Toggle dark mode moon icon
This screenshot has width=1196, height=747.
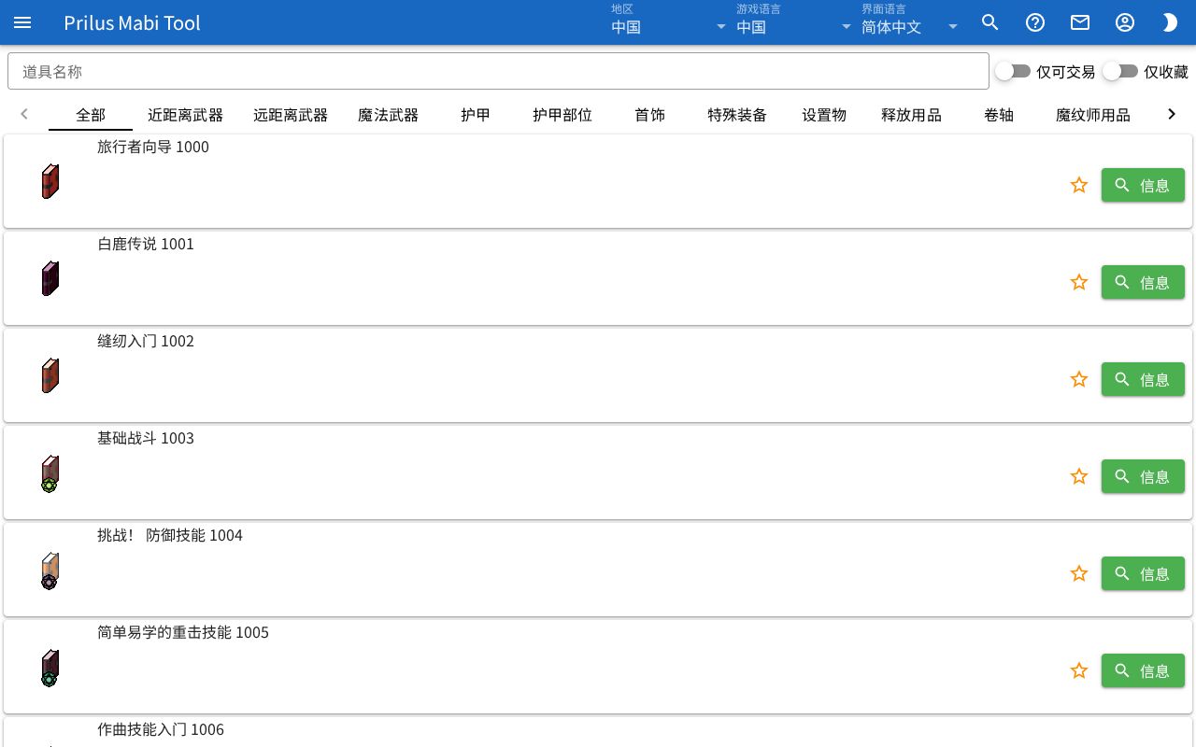click(x=1170, y=22)
